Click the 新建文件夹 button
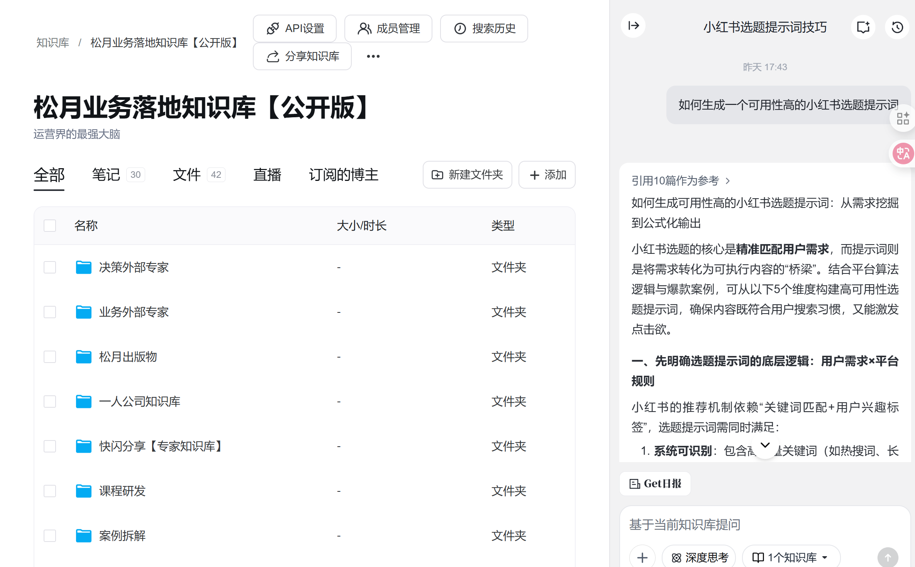Screen dimensions: 915x567 click(x=467, y=175)
